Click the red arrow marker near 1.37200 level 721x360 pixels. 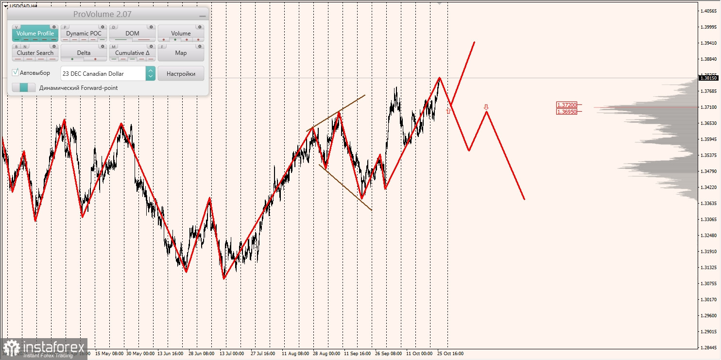point(486,107)
